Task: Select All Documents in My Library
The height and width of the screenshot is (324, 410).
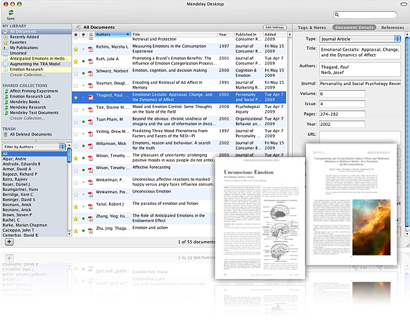Action: pyautogui.click(x=36, y=32)
